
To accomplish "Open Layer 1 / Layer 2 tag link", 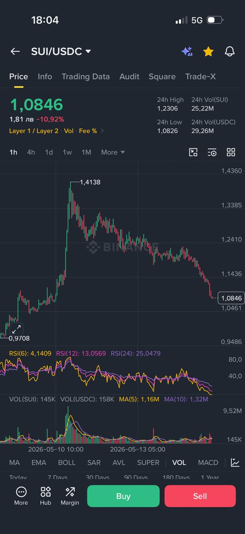I will click(34, 131).
